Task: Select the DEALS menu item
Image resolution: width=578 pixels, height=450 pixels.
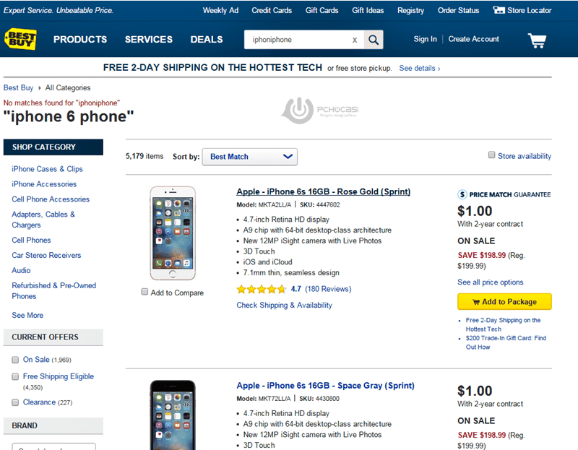Action: (207, 40)
